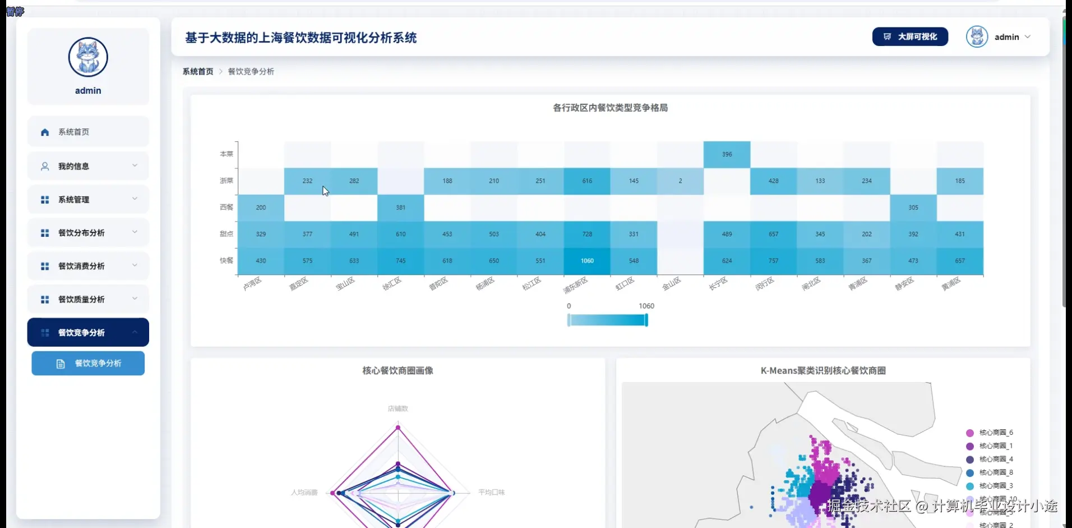Click the light heatmap cell showing 2
Viewport: 1072px width, 528px height.
coord(680,181)
